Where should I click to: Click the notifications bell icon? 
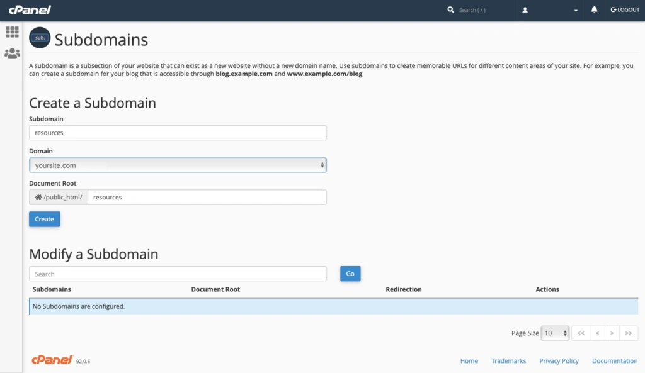tap(595, 10)
